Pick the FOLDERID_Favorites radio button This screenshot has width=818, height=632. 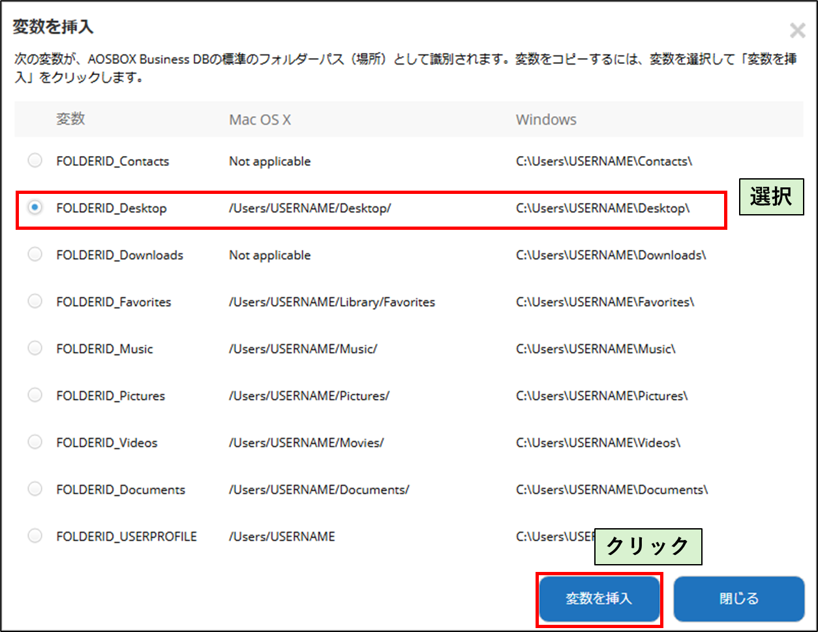pyautogui.click(x=35, y=302)
